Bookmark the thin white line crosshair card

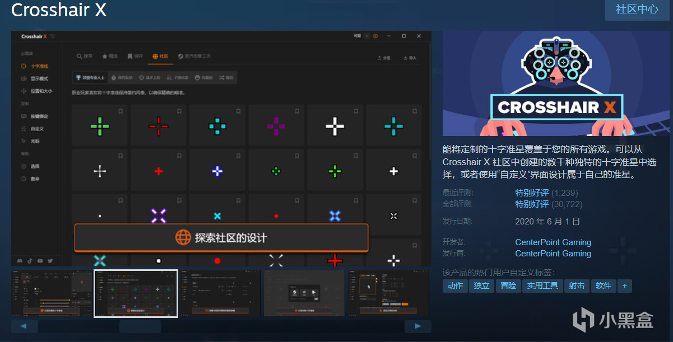(120, 156)
